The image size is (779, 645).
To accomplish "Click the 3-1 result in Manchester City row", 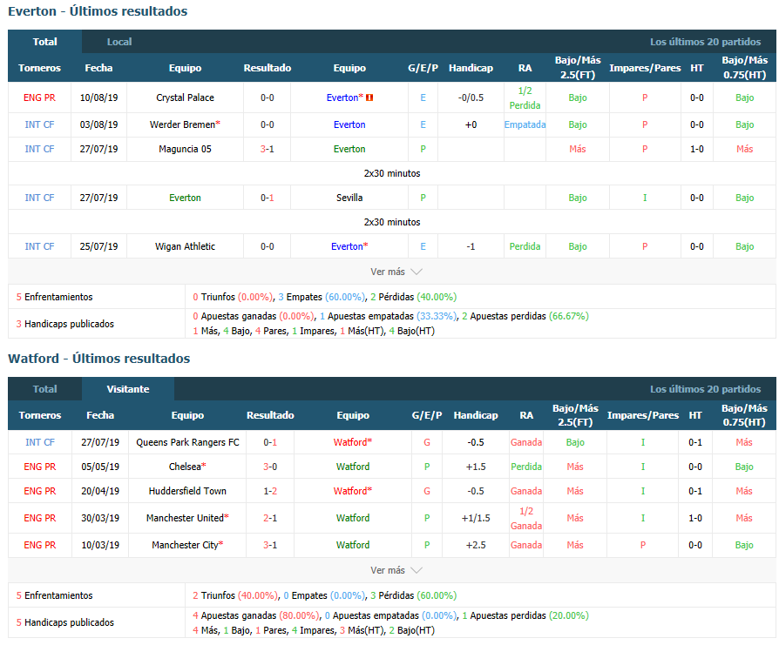I will (270, 545).
